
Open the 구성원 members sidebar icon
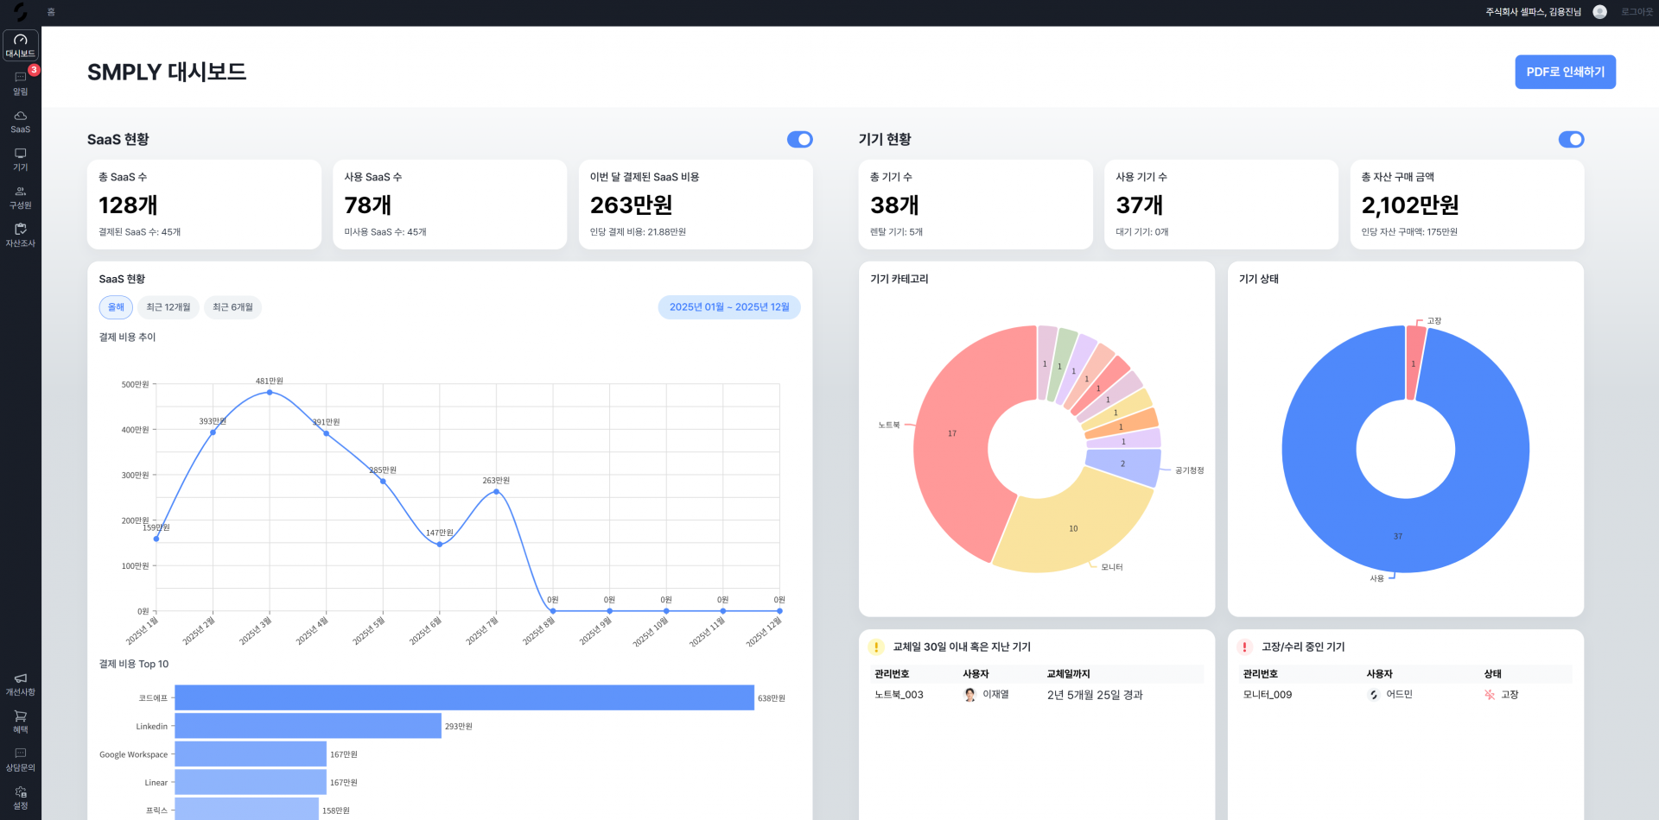[x=21, y=197]
